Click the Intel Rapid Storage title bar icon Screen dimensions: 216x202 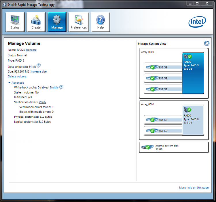tap(5, 5)
